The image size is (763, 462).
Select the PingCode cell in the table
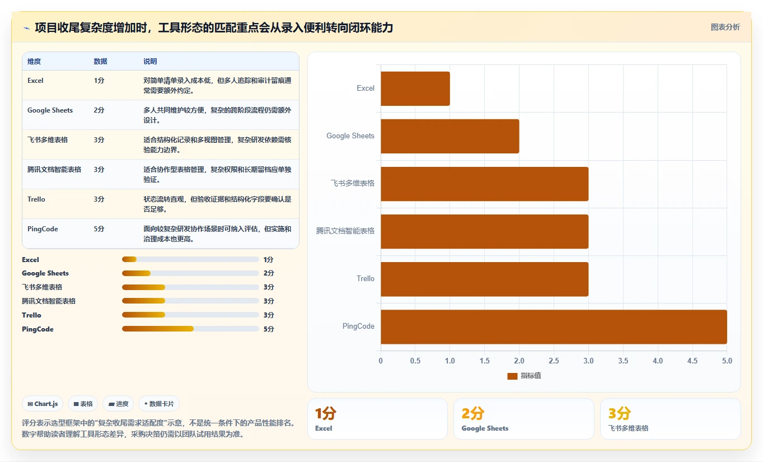click(x=43, y=229)
